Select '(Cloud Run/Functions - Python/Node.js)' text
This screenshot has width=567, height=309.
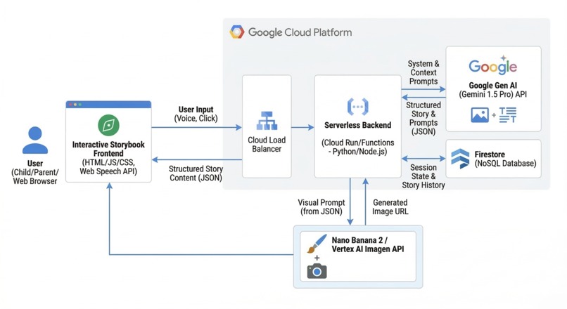click(357, 147)
